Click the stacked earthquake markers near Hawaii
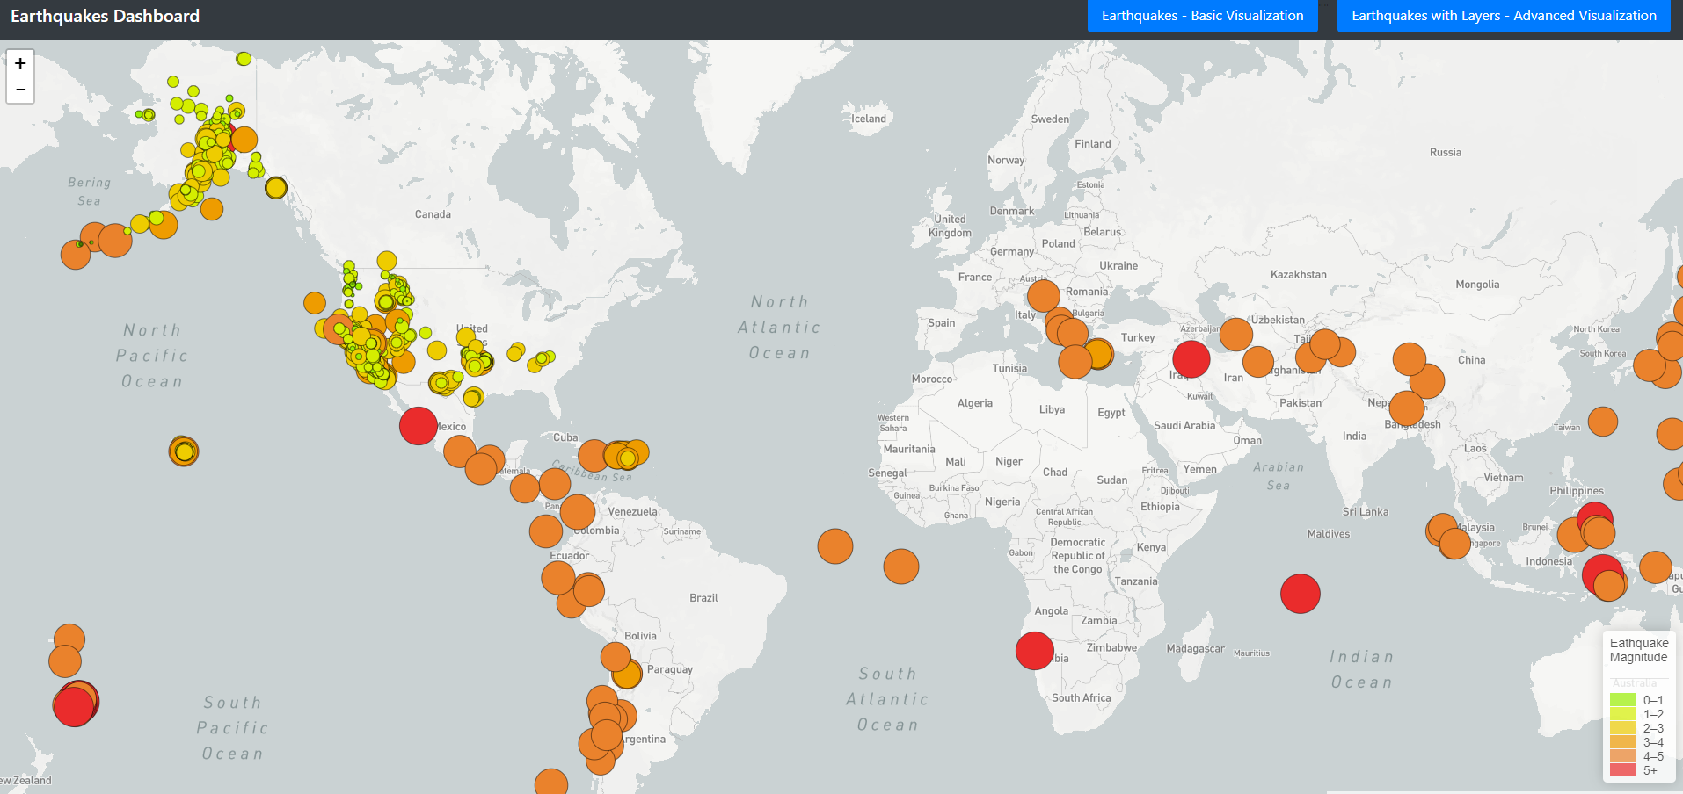 coord(182,451)
